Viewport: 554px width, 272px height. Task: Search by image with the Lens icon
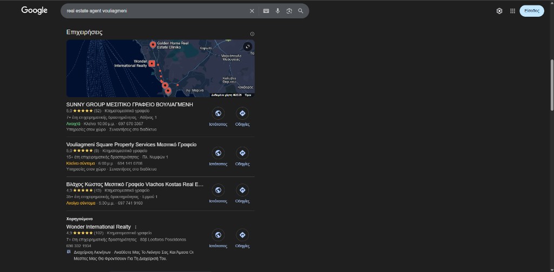(x=289, y=11)
